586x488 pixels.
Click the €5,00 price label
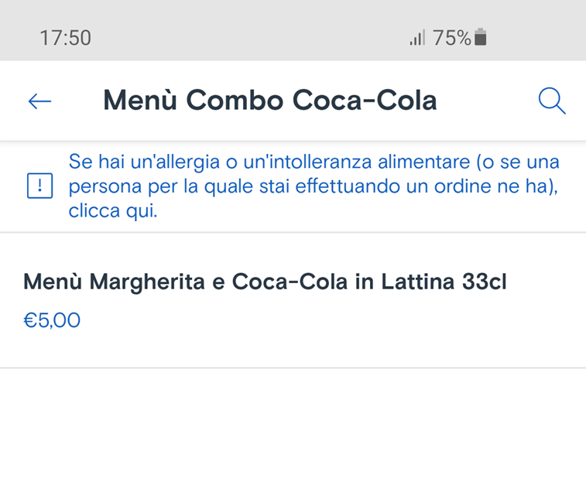click(52, 320)
